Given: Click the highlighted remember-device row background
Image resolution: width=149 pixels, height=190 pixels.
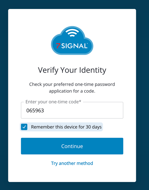Looking at the screenshot, I should [x=61, y=127].
